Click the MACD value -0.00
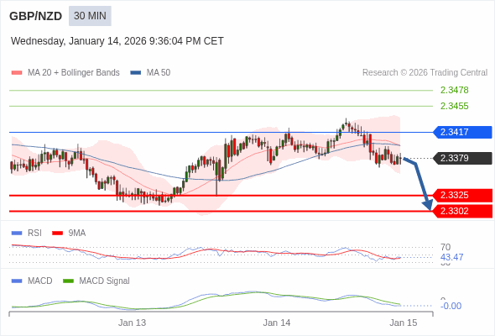Image resolution: width=495 pixels, height=336 pixels. tap(451, 306)
